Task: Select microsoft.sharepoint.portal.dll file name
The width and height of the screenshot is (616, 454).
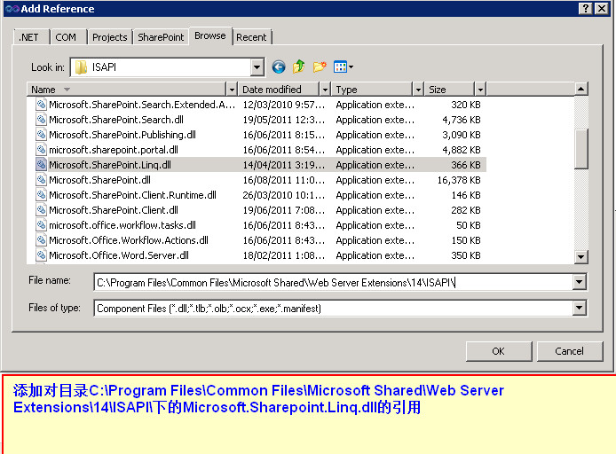Action: click(114, 150)
